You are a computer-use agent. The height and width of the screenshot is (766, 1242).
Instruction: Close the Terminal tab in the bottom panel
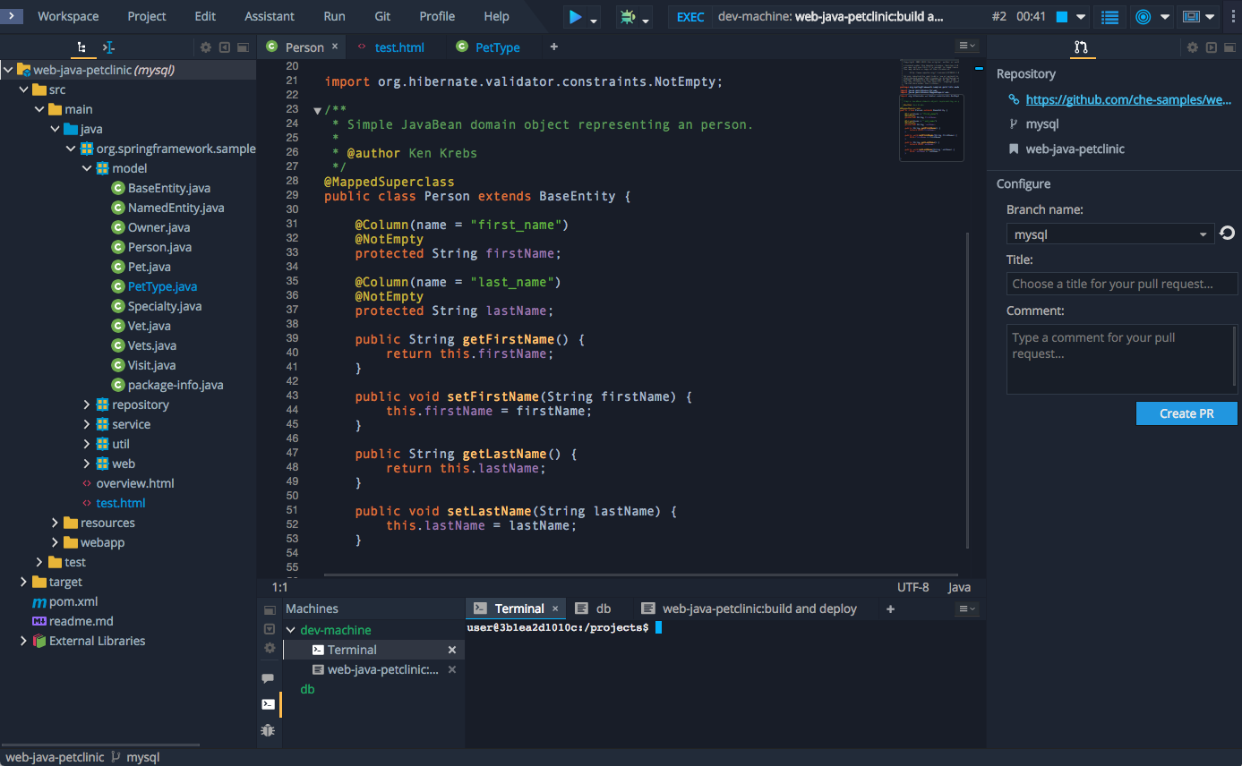coord(555,609)
